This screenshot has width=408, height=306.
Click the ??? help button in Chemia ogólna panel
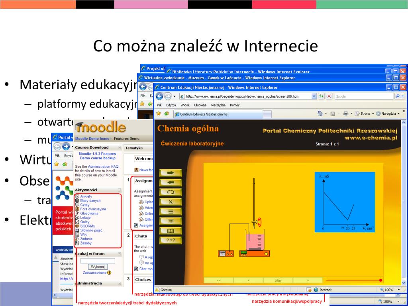coord(171,240)
